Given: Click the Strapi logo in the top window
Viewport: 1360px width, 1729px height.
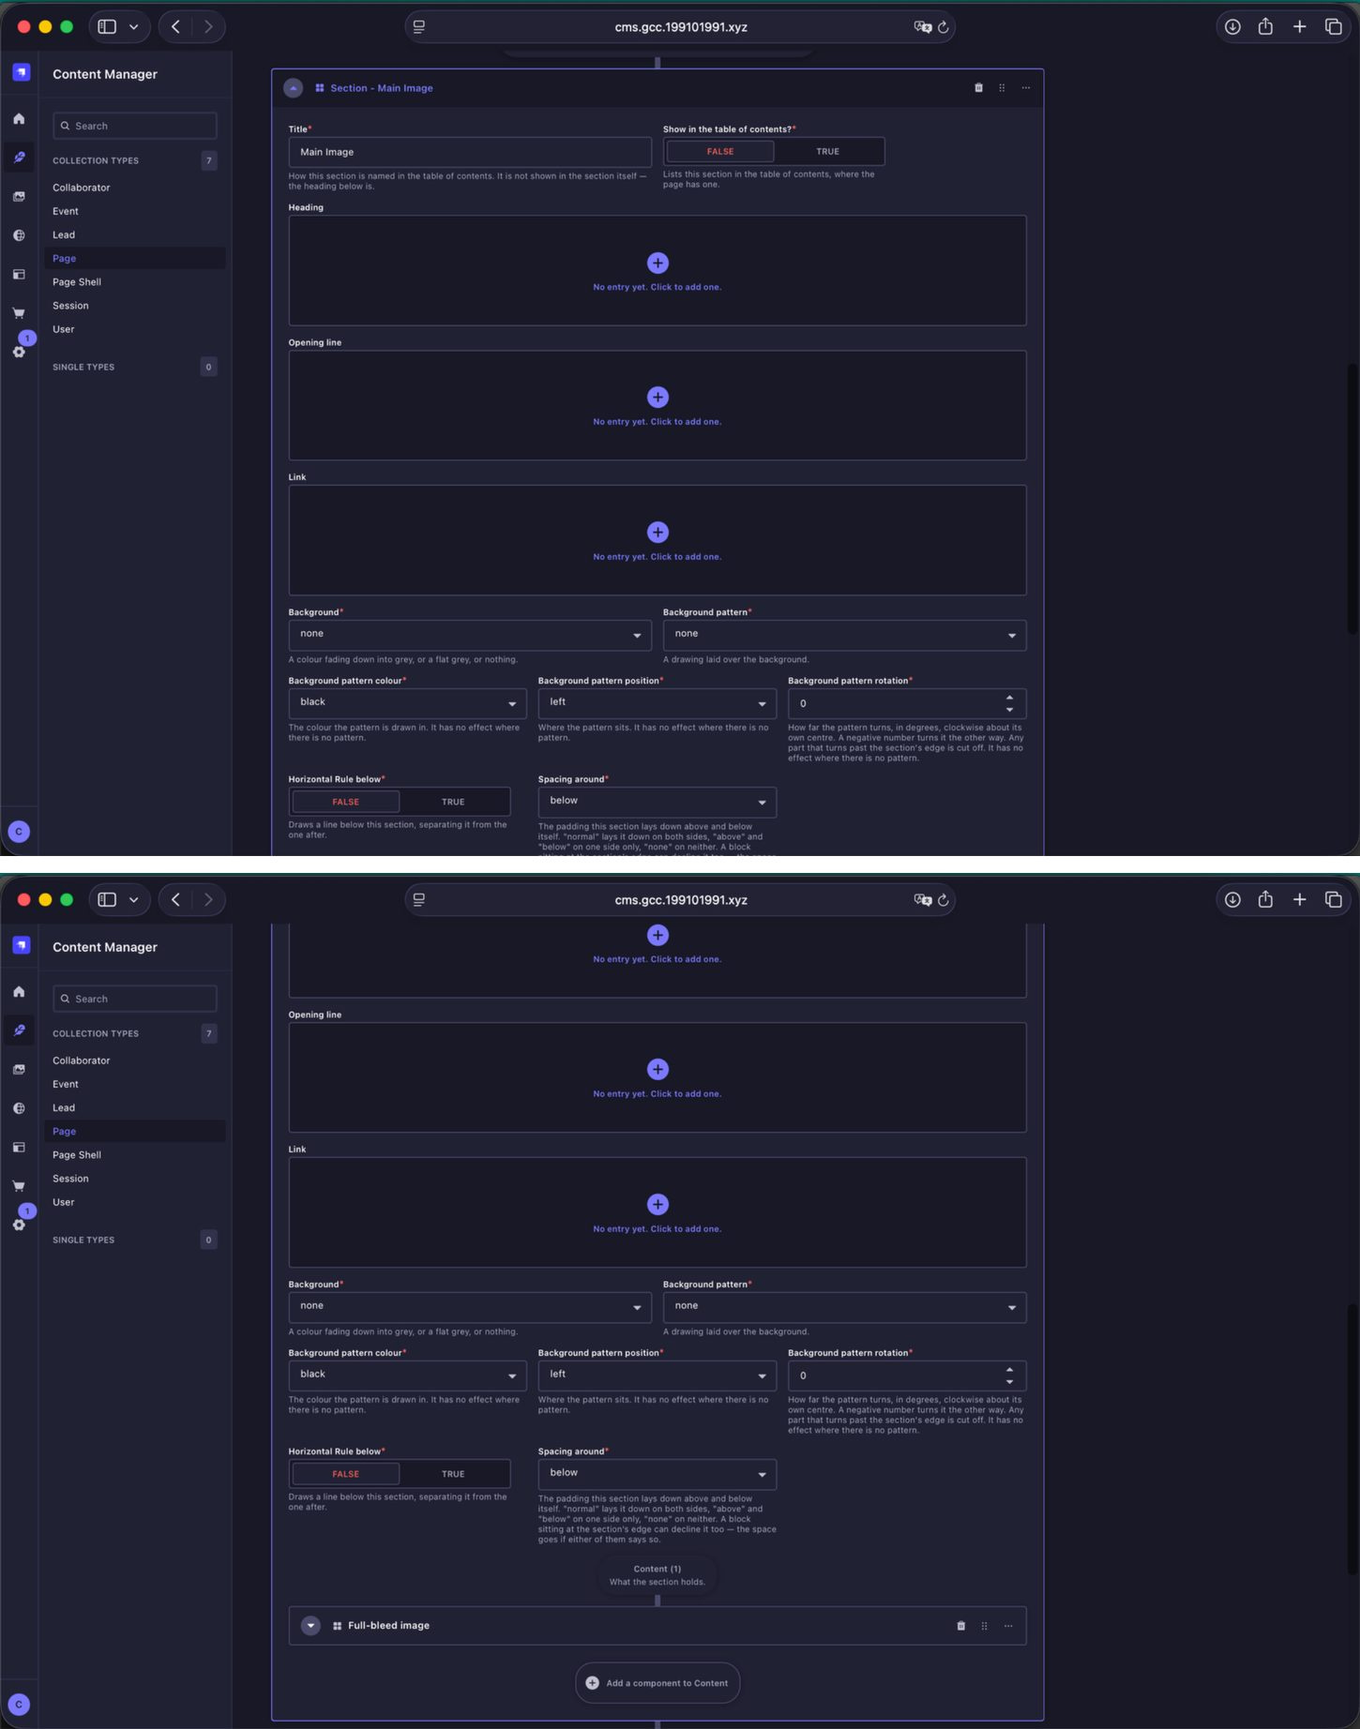Looking at the screenshot, I should click(x=21, y=72).
